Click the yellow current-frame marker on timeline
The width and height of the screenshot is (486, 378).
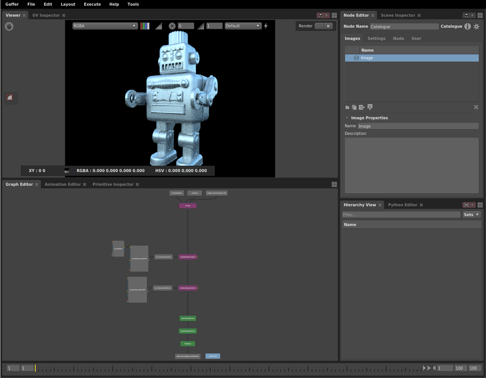(x=35, y=368)
